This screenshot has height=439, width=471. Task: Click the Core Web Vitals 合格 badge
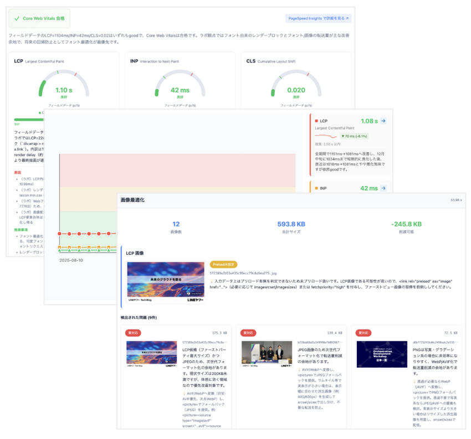coord(39,18)
